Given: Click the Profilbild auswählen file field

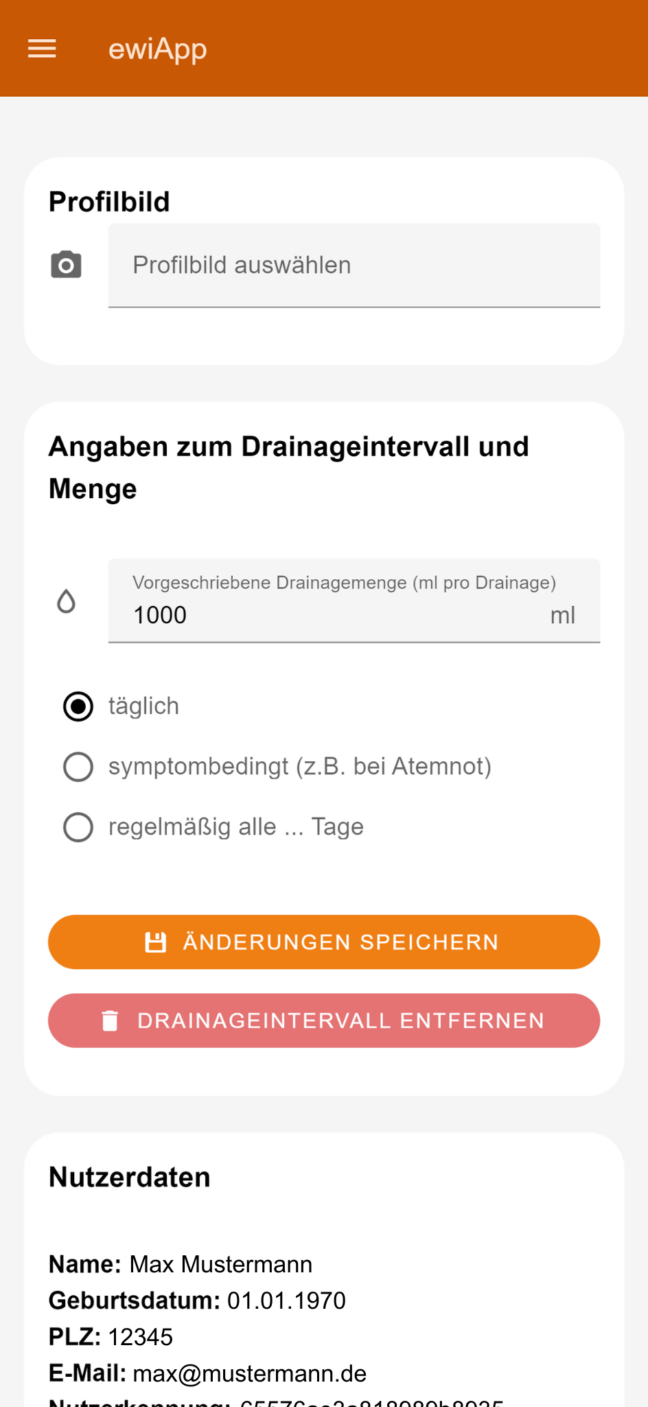Looking at the screenshot, I should point(354,265).
